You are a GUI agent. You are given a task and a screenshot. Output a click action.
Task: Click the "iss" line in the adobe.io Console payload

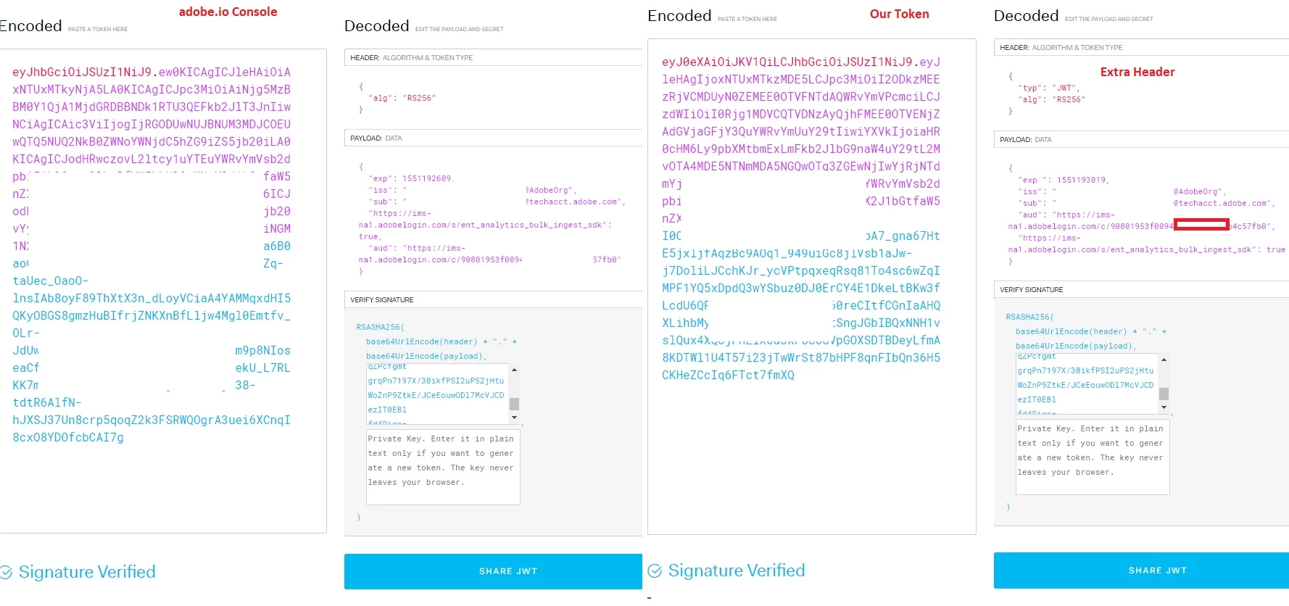pyautogui.click(x=473, y=190)
